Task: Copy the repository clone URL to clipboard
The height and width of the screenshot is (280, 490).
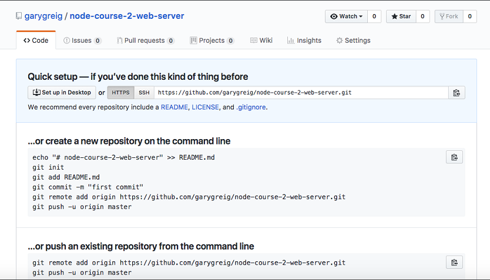Action: point(457,93)
